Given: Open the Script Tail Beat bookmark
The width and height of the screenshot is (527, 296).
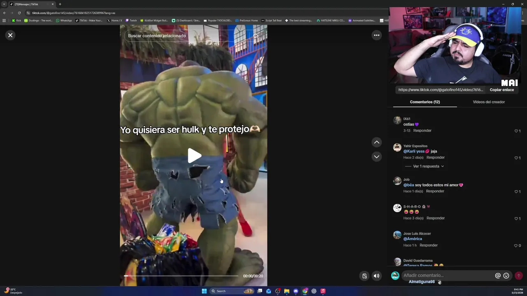Looking at the screenshot, I should (271, 21).
